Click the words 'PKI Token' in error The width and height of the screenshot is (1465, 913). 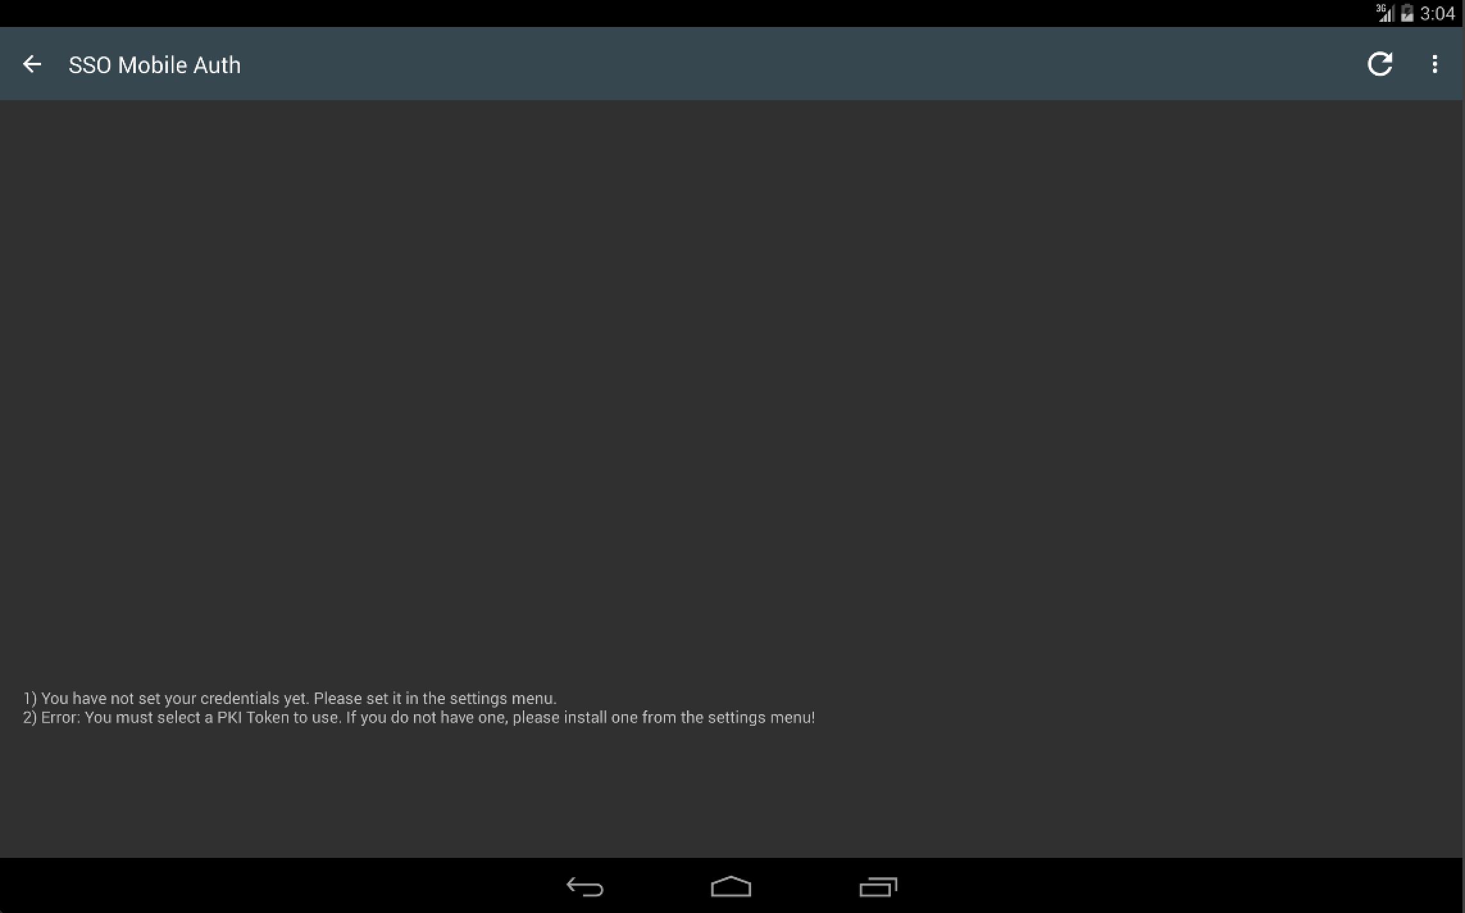[253, 717]
